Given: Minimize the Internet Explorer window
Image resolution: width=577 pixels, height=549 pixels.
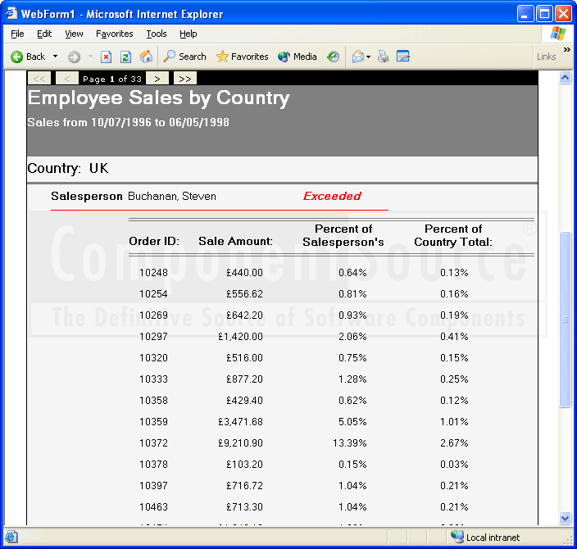Looking at the screenshot, I should 525,14.
